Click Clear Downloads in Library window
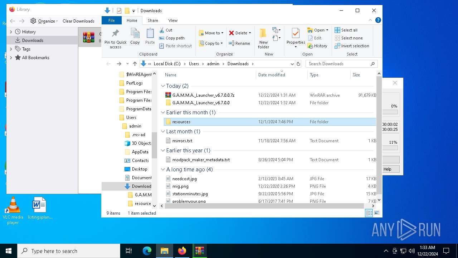This screenshot has height=258, width=458. (x=78, y=21)
